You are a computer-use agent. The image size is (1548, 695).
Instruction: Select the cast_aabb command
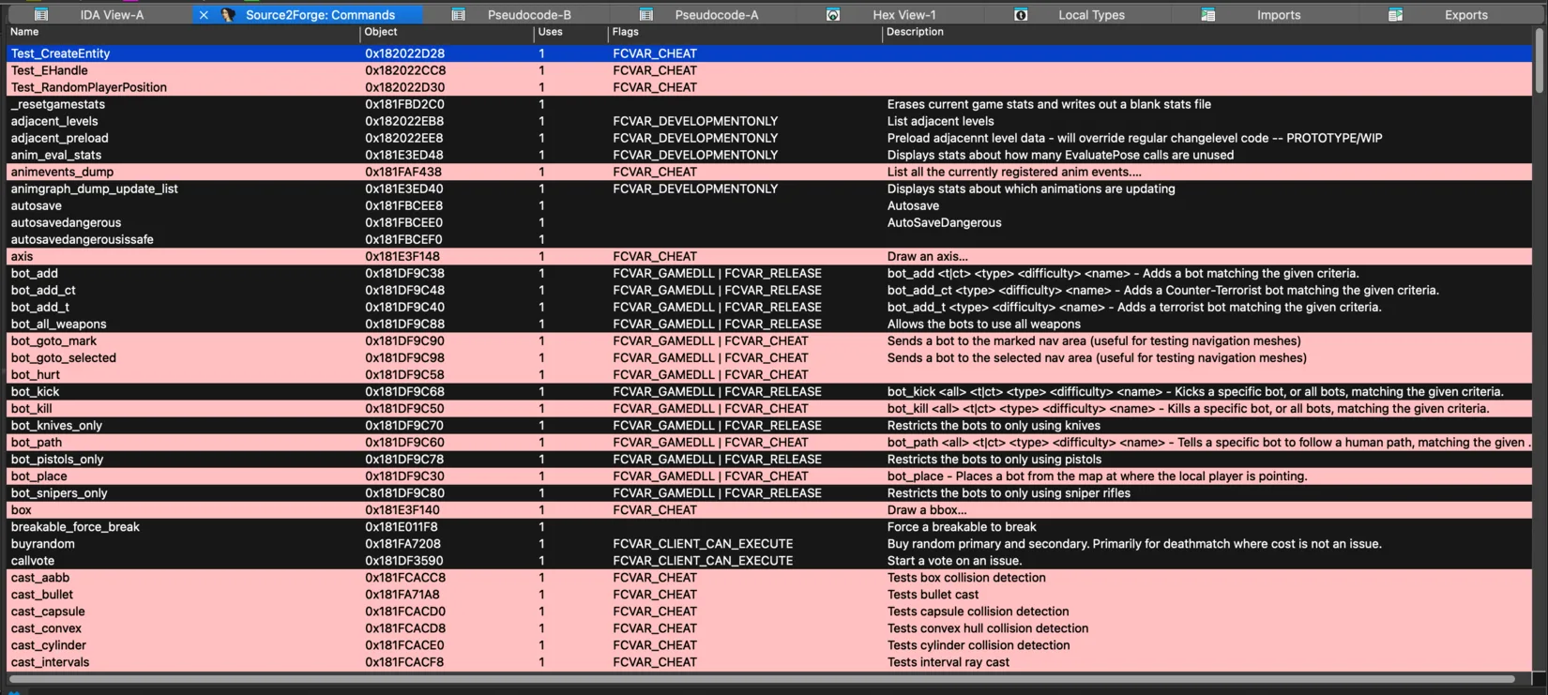tap(769, 577)
